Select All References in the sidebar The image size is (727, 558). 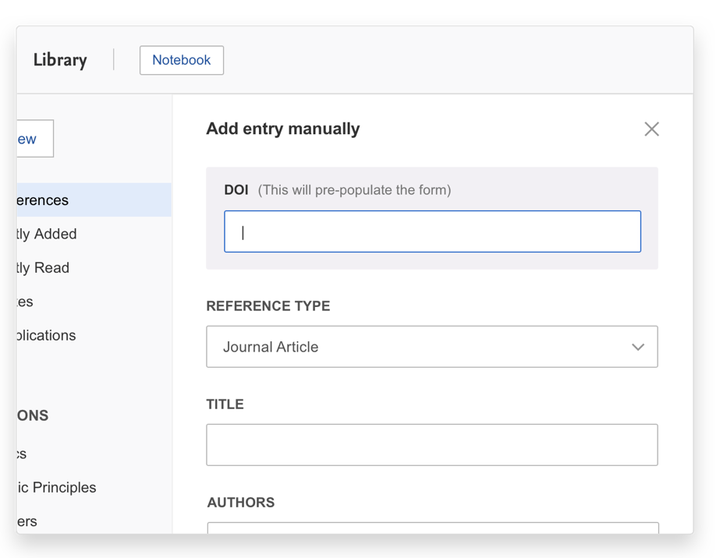point(43,200)
